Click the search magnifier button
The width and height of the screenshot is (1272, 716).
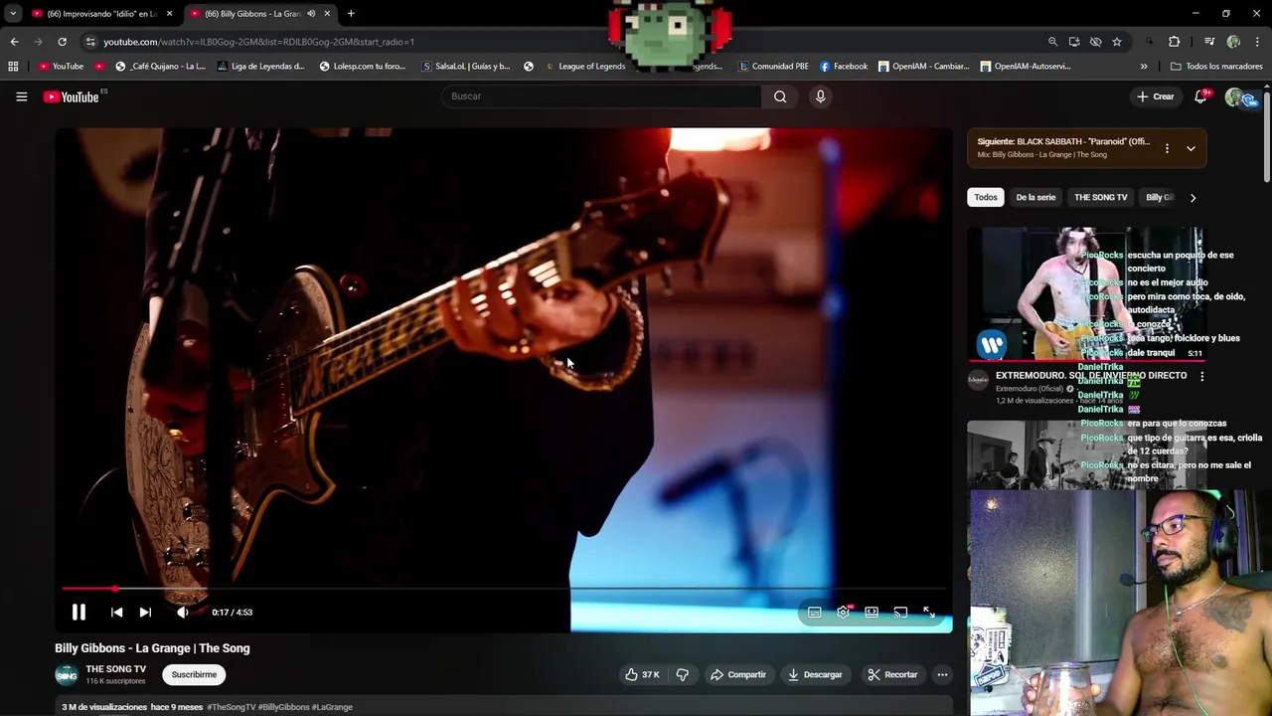click(780, 96)
